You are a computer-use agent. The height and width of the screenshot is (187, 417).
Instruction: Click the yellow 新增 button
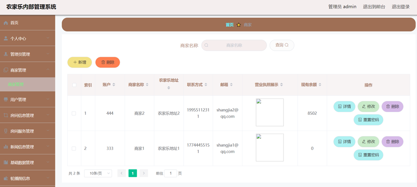click(79, 62)
